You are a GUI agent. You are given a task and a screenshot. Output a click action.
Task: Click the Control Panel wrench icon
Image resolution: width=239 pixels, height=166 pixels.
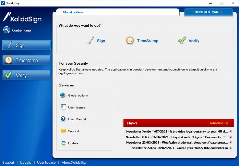click(x=7, y=30)
